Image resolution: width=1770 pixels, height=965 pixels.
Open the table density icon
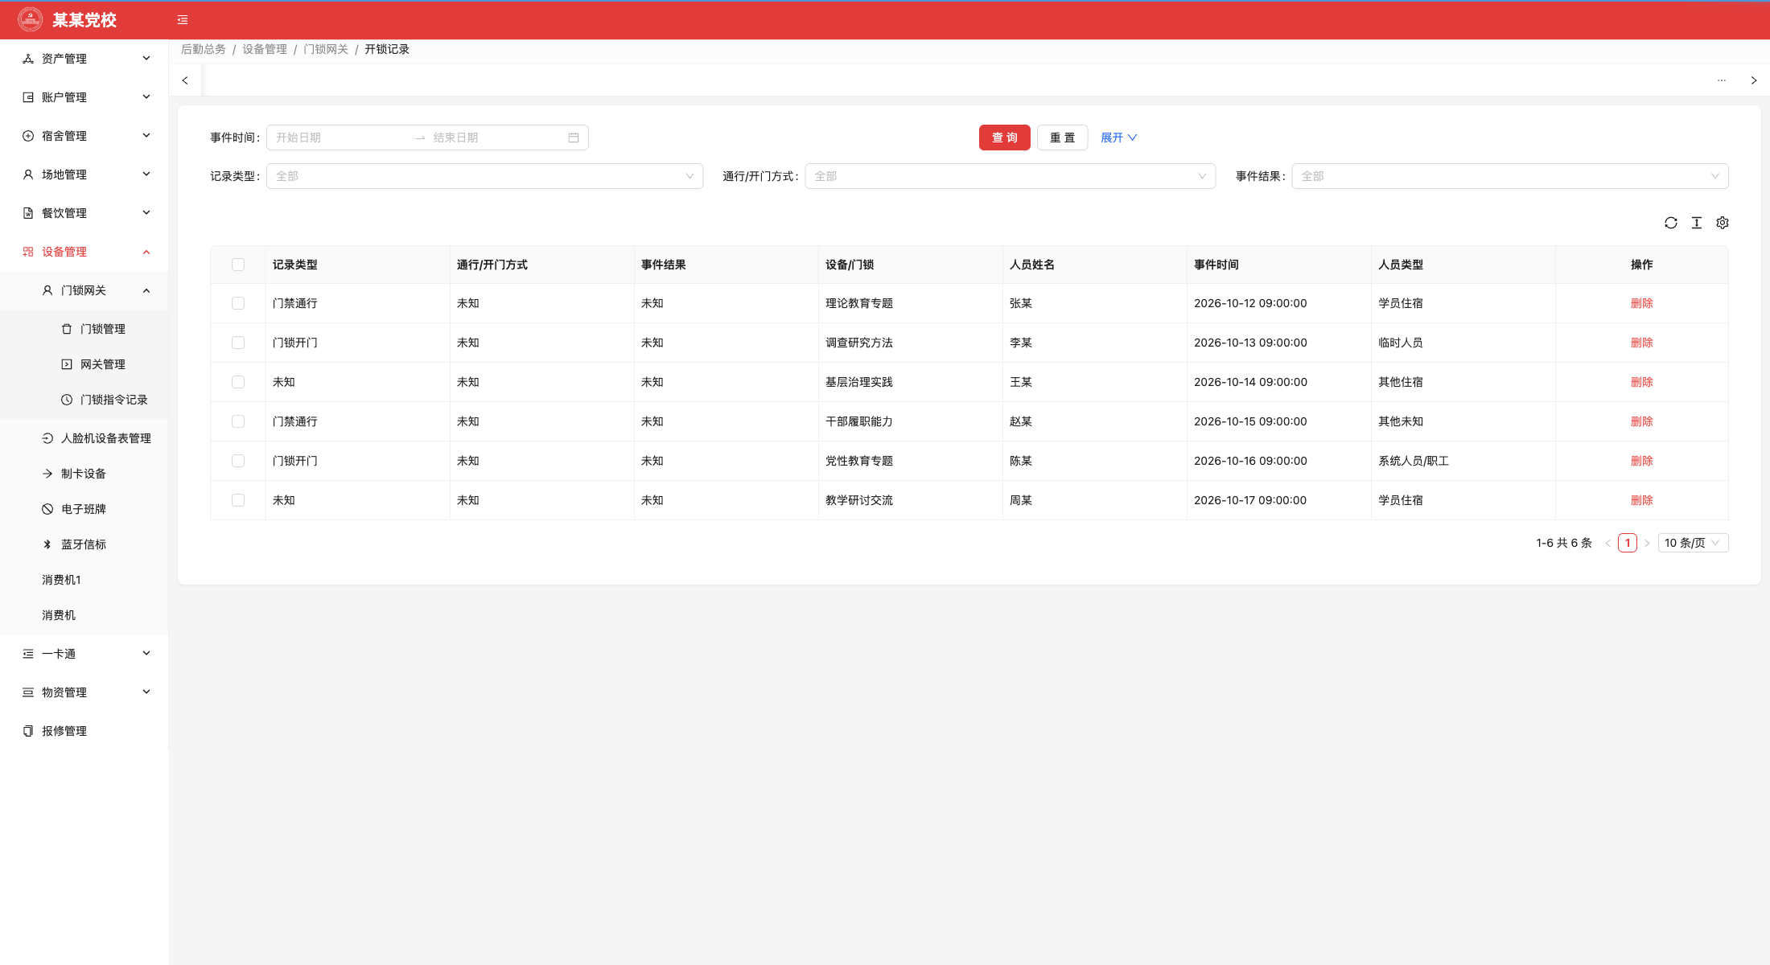[x=1697, y=223]
